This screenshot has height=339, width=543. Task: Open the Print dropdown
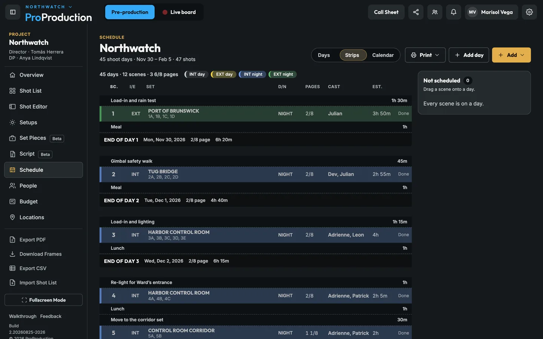[x=425, y=55]
